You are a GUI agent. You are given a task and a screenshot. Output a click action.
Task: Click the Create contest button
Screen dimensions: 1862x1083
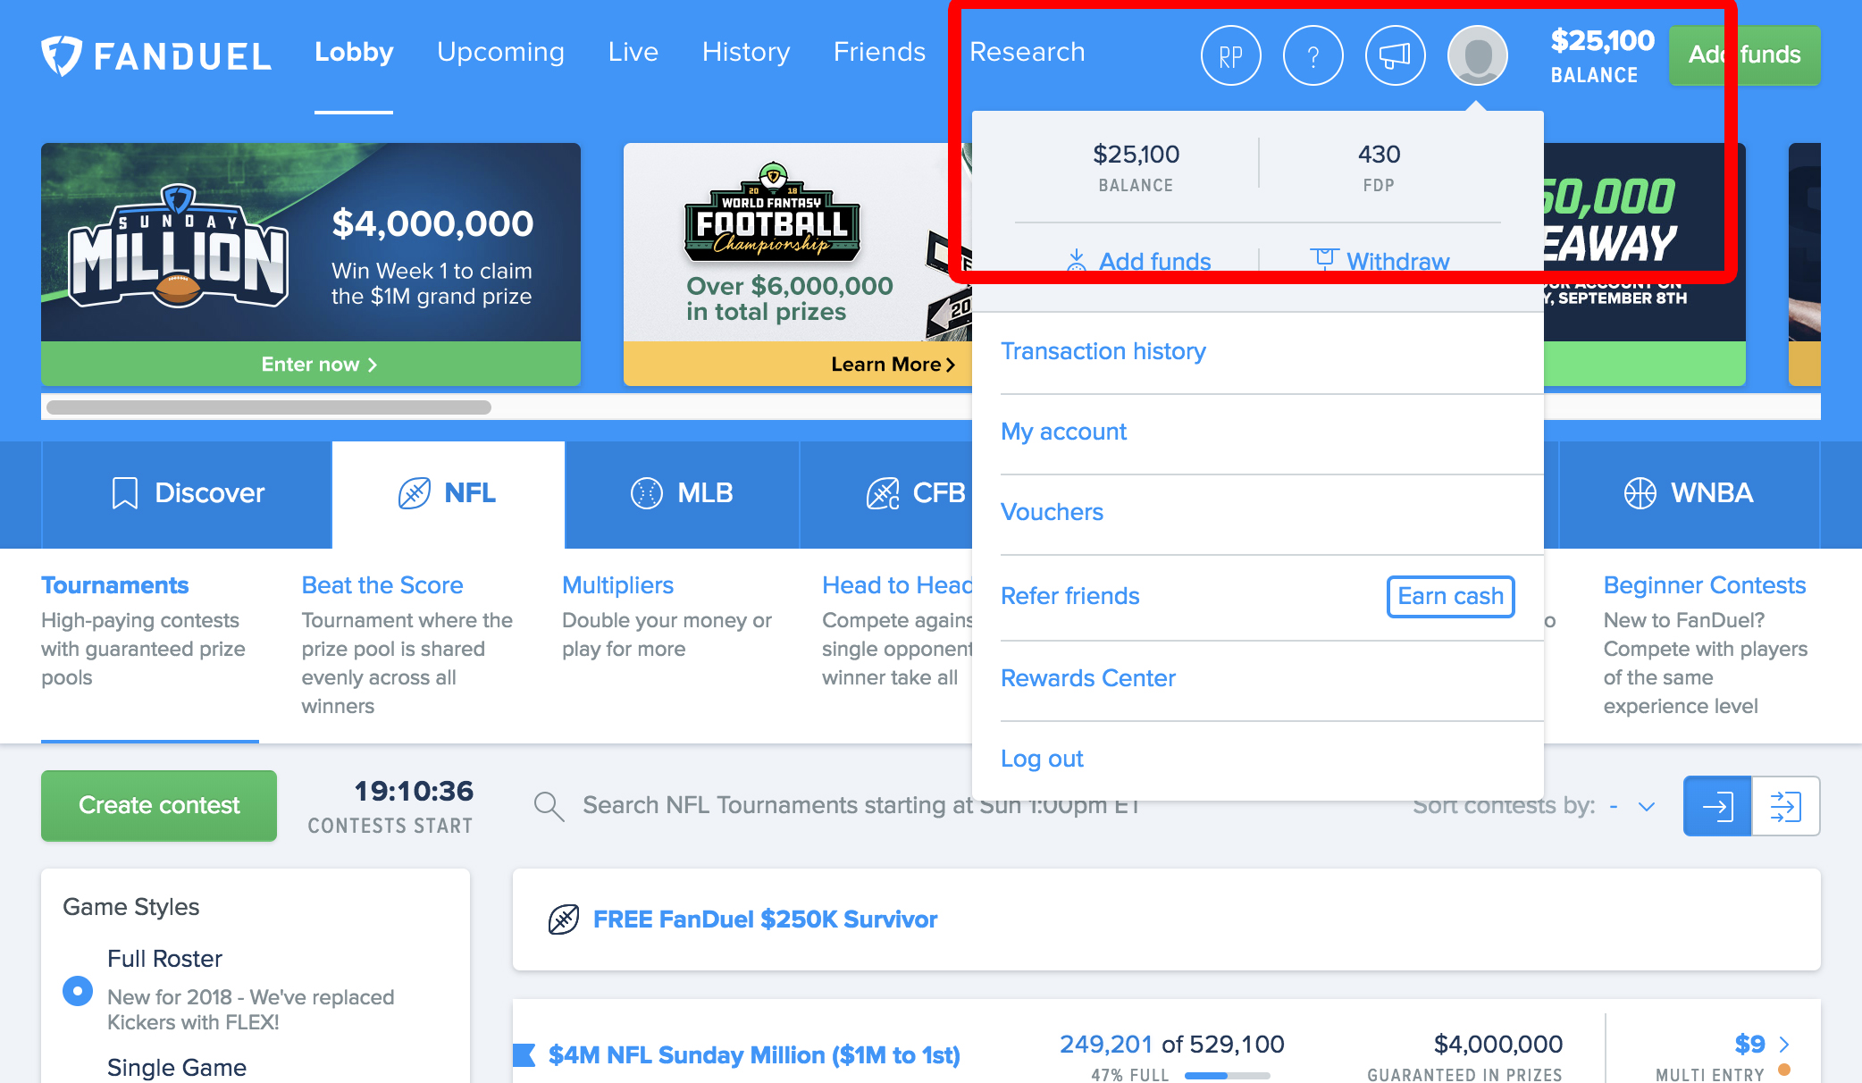[x=159, y=806]
